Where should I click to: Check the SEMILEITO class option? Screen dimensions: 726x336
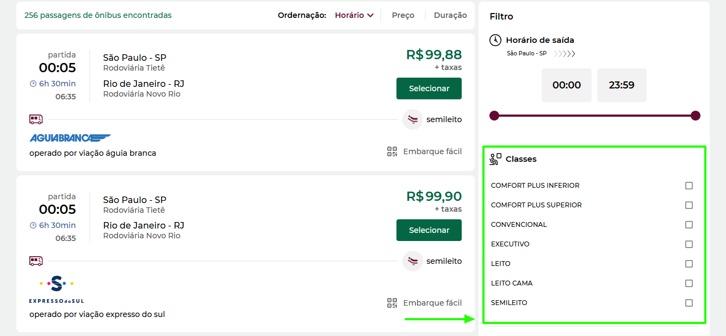(x=689, y=303)
